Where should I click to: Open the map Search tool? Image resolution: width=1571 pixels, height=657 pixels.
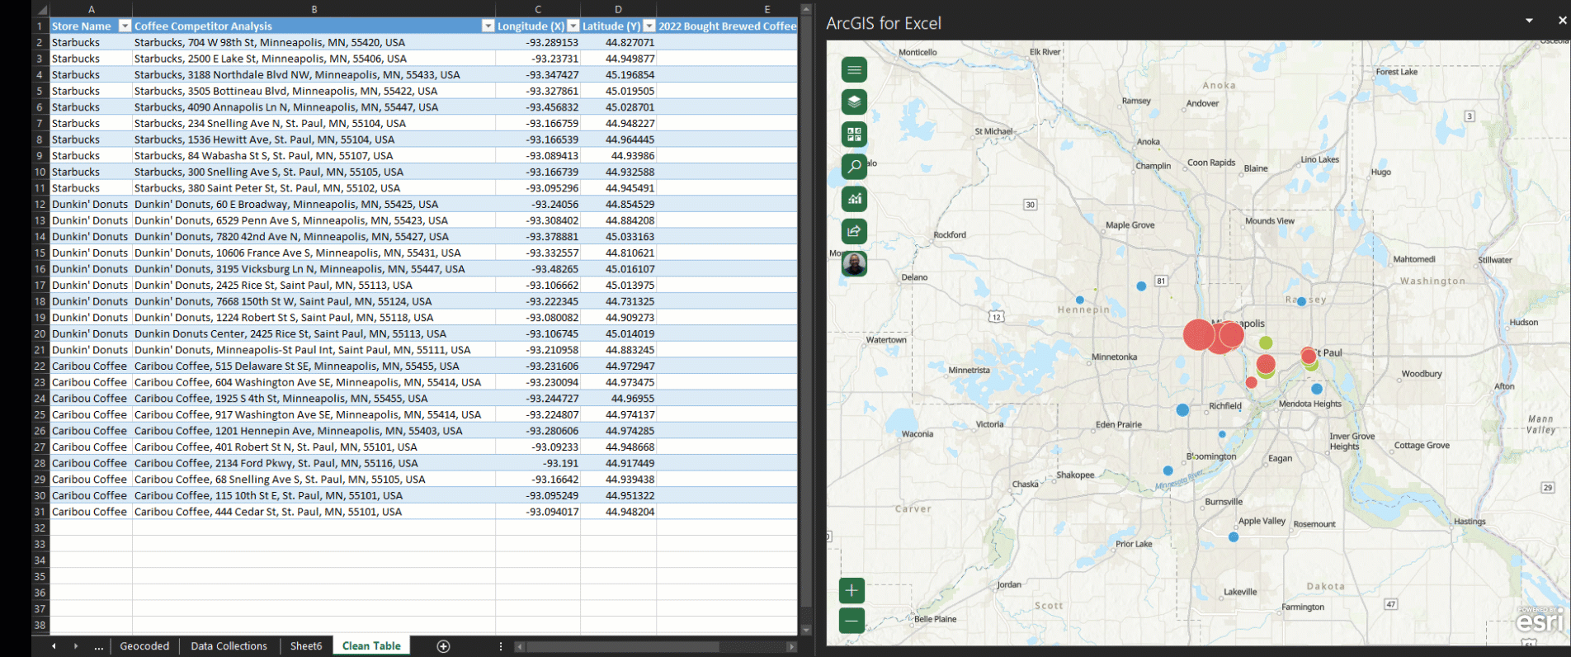point(854,167)
